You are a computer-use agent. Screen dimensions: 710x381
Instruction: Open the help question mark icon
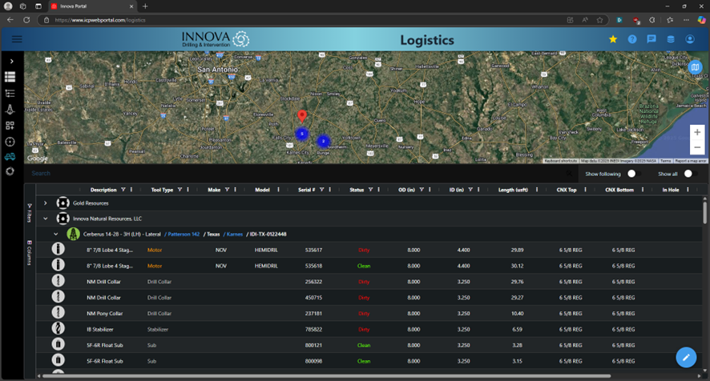click(x=632, y=39)
